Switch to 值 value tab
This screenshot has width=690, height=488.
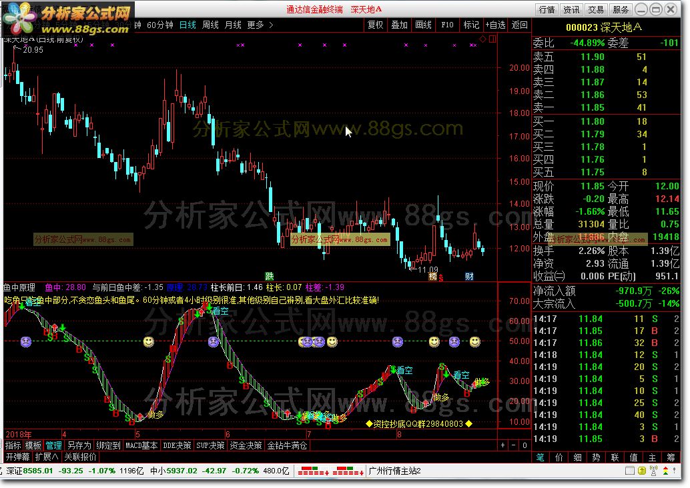pos(634,457)
